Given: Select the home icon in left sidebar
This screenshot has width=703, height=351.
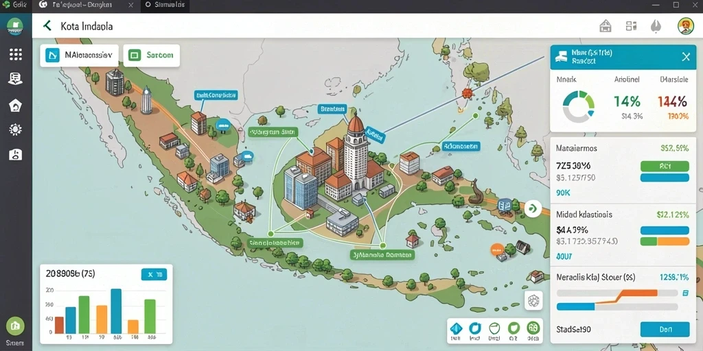Looking at the screenshot, I should click(x=16, y=106).
